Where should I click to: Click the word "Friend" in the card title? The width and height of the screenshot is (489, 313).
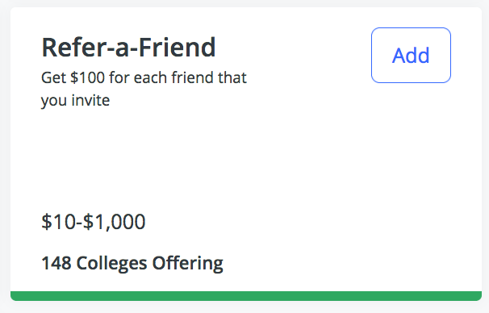[x=177, y=48]
